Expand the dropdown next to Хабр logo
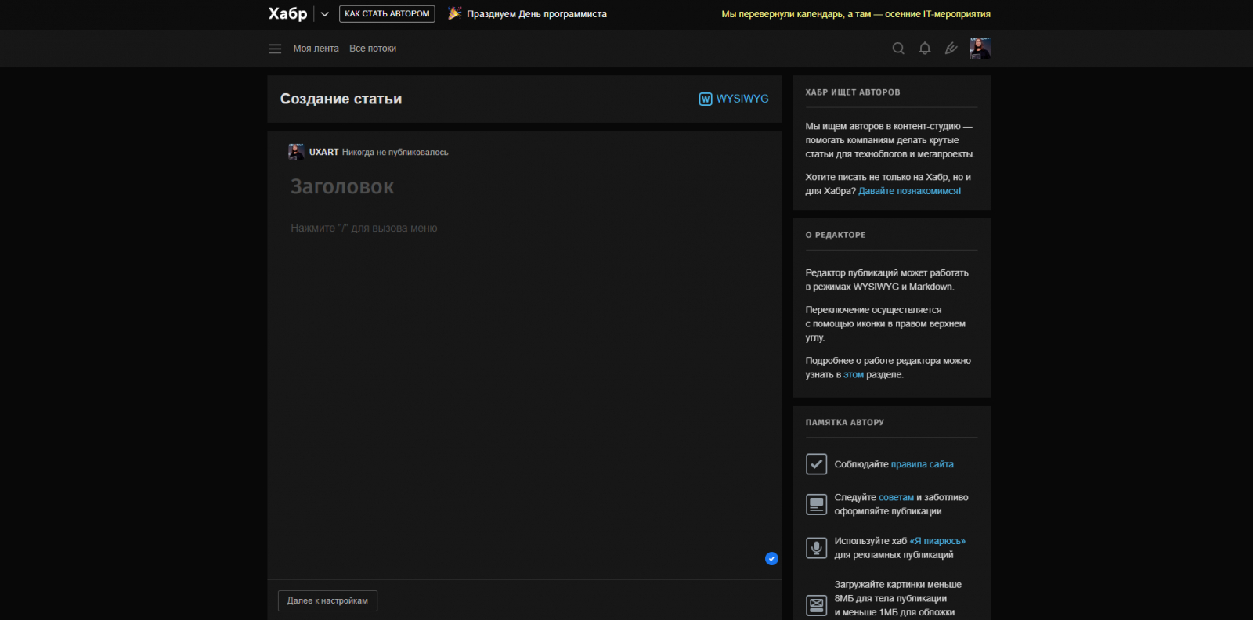The height and width of the screenshot is (620, 1253). (x=324, y=14)
